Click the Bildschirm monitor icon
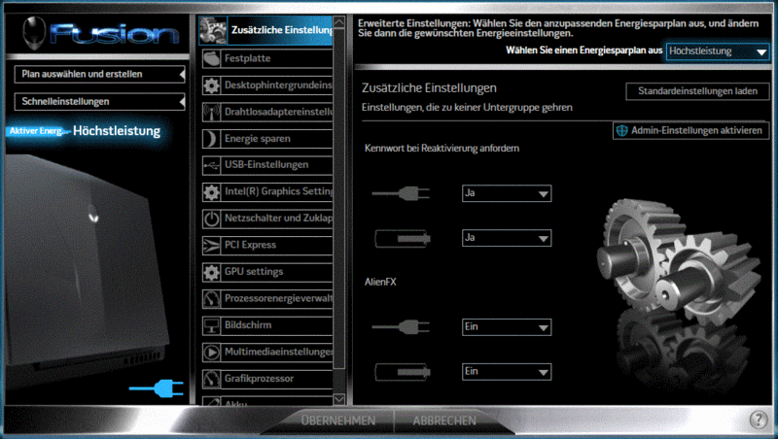Viewport: 778px width, 439px height. coord(211,325)
